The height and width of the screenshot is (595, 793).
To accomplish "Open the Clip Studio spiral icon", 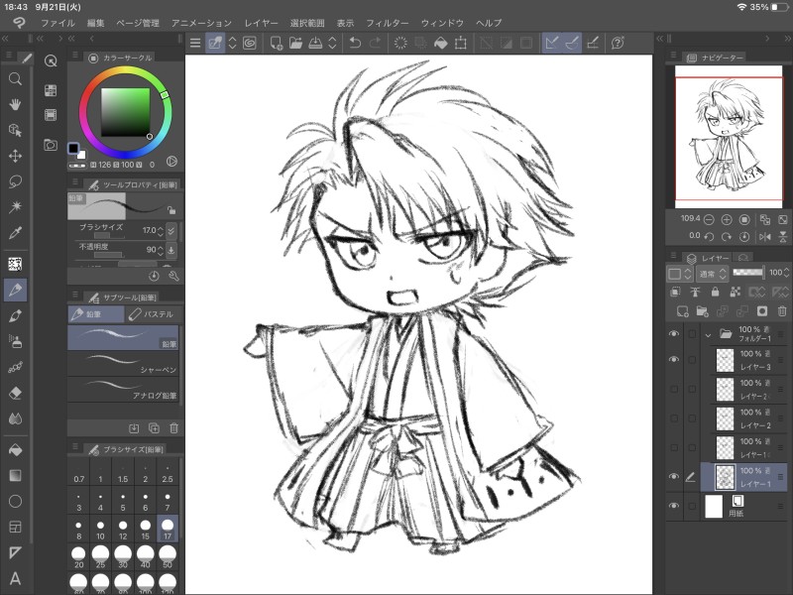I will click(250, 43).
